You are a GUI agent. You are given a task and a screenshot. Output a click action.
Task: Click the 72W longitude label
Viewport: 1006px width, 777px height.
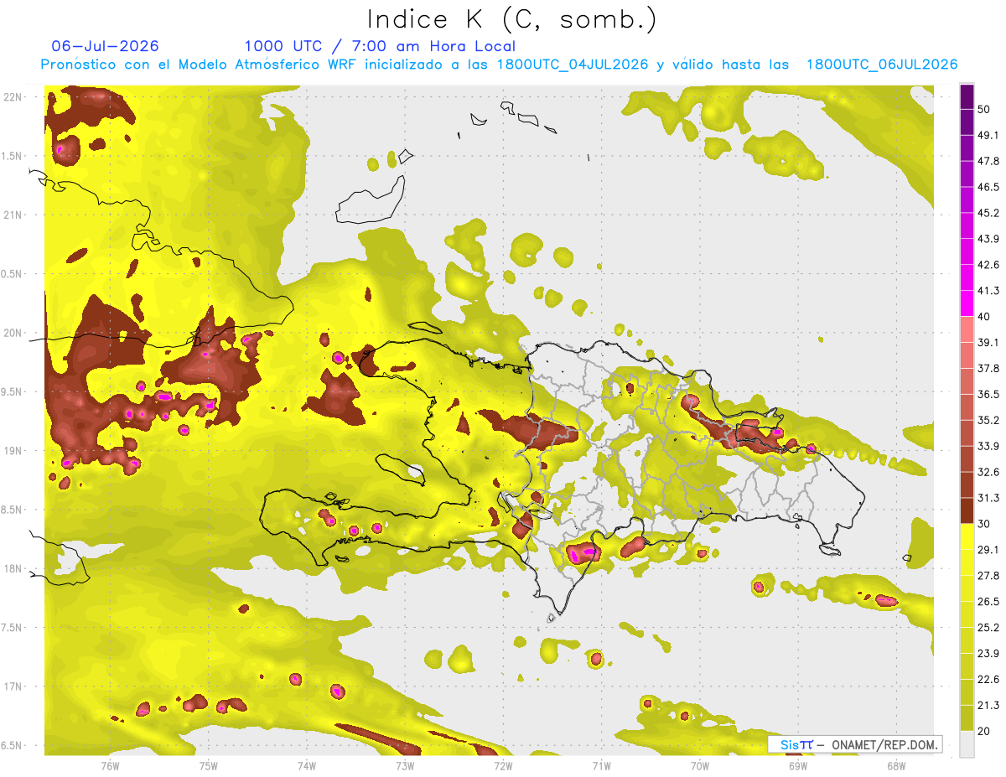(503, 764)
